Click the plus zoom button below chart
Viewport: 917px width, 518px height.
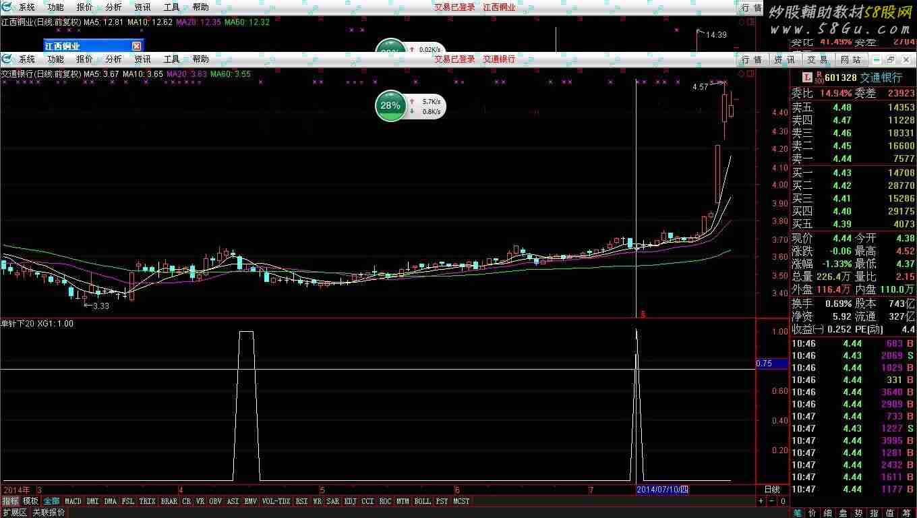tap(761, 501)
